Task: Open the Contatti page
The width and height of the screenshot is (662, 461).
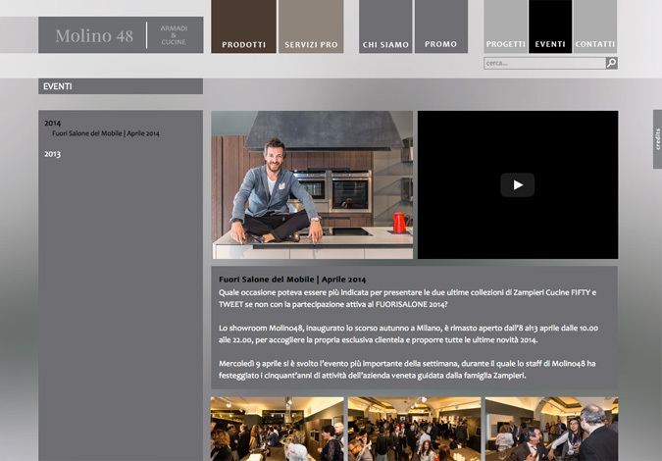Action: click(x=595, y=44)
